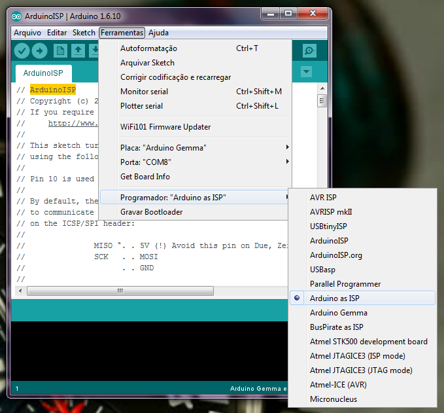Open the Serial Monitor magnifier icon

click(309, 51)
